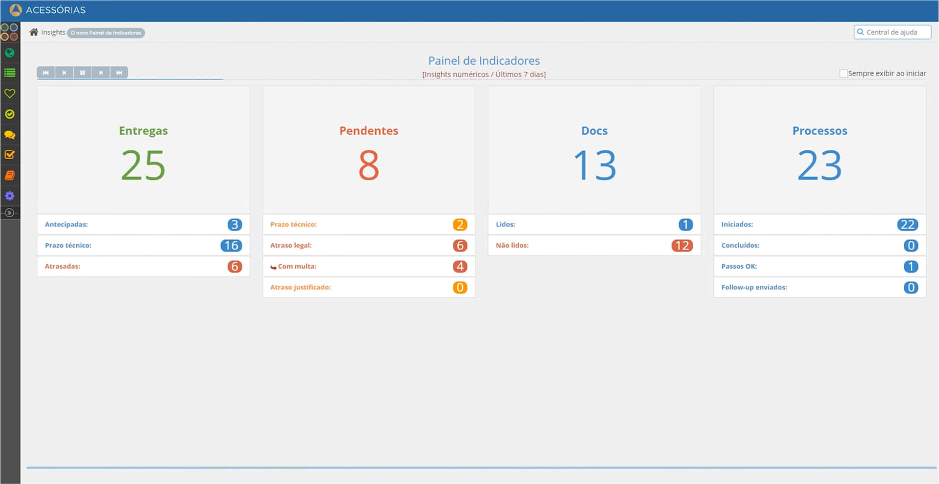This screenshot has width=939, height=484.
Task: Open the yellow checkmark circle sidebar icon
Action: pyautogui.click(x=10, y=114)
